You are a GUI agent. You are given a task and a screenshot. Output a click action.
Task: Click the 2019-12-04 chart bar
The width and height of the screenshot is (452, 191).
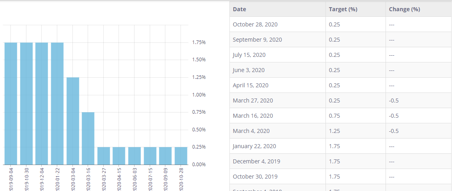pos(42,103)
